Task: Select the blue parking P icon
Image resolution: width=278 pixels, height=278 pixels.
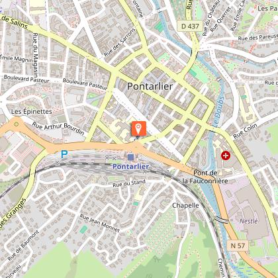Action: (64, 154)
